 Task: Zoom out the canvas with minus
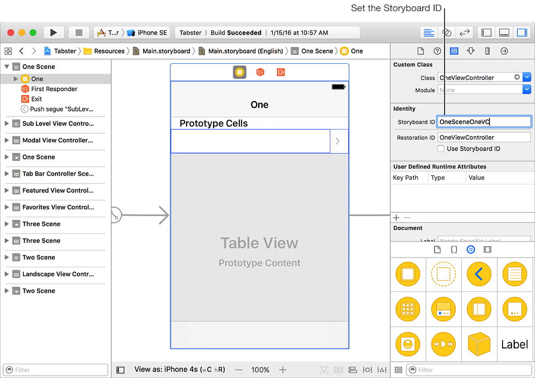point(239,370)
